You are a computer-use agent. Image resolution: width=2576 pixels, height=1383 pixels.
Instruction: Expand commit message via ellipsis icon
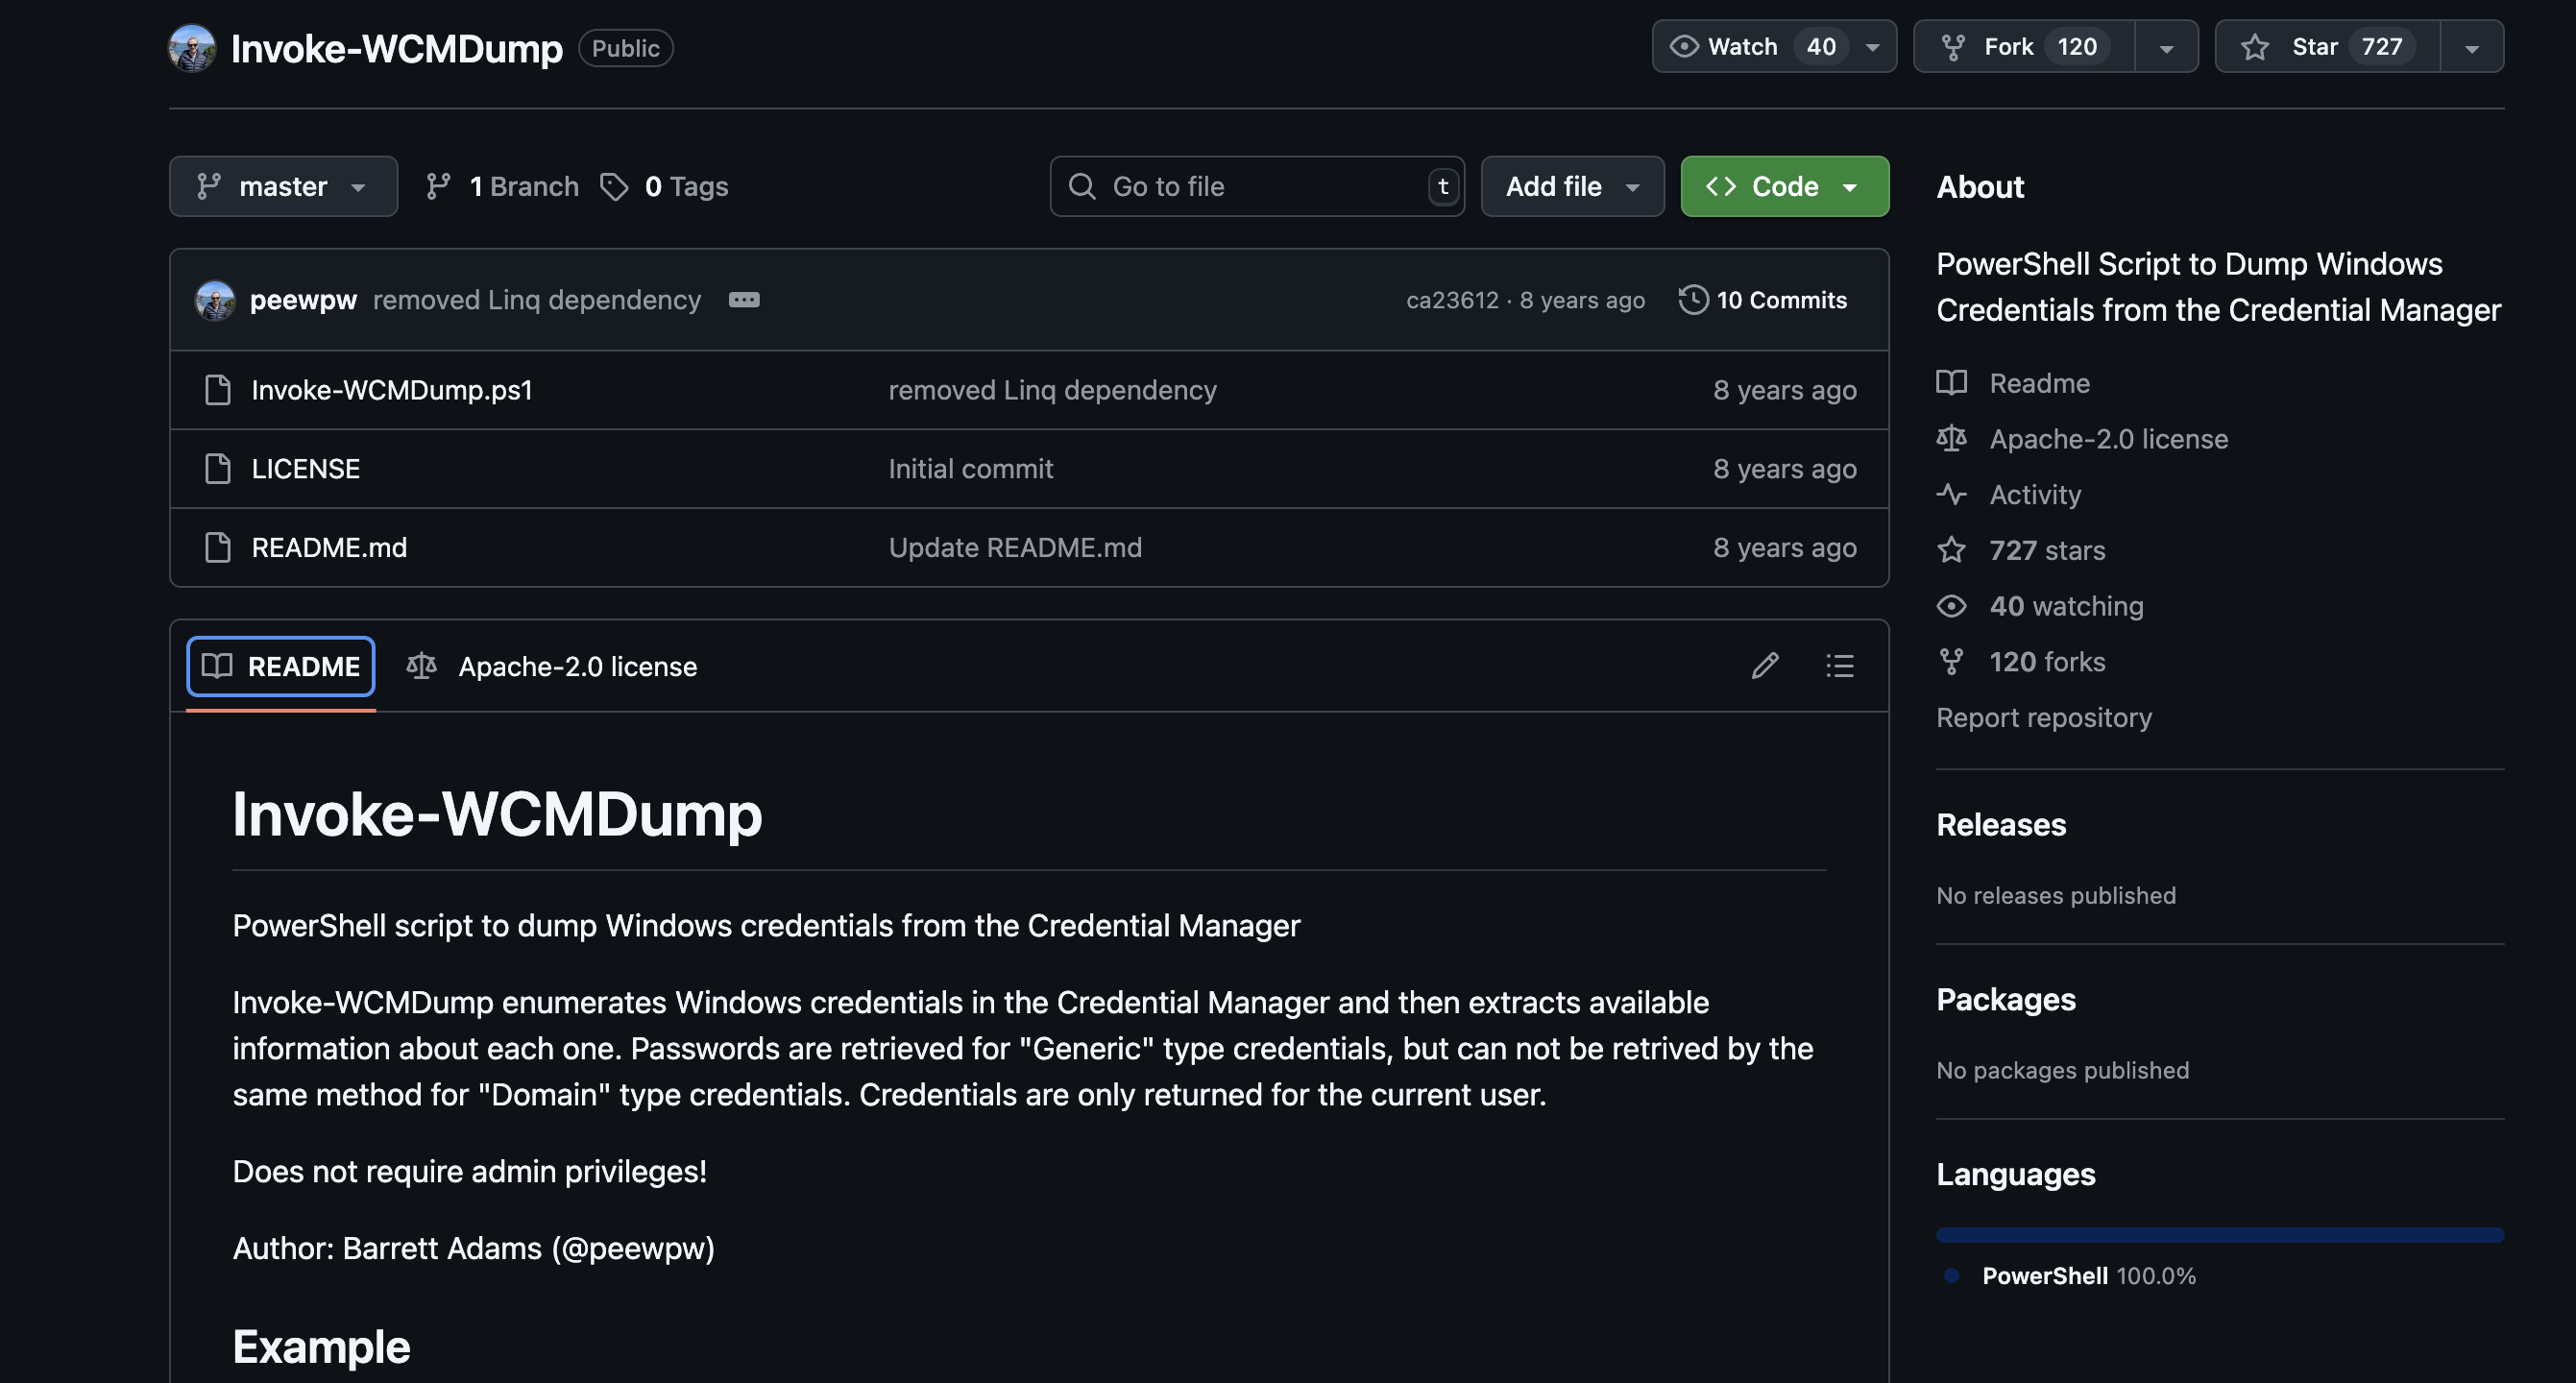coord(744,300)
